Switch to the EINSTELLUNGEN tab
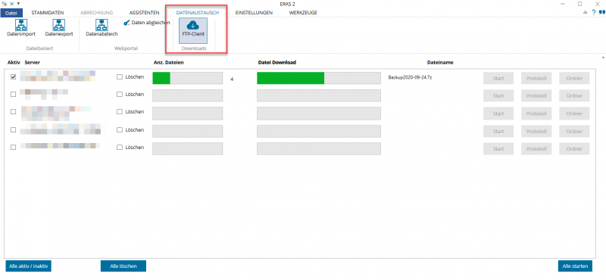This screenshot has width=606, height=280. [x=254, y=13]
